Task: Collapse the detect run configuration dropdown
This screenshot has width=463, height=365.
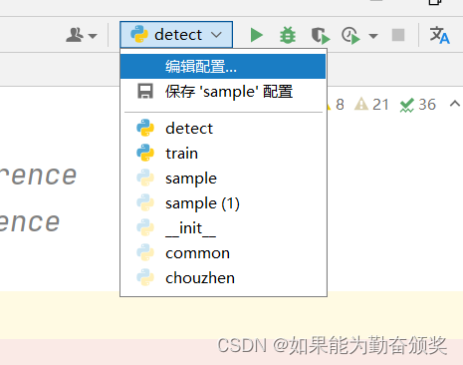Action: [176, 35]
